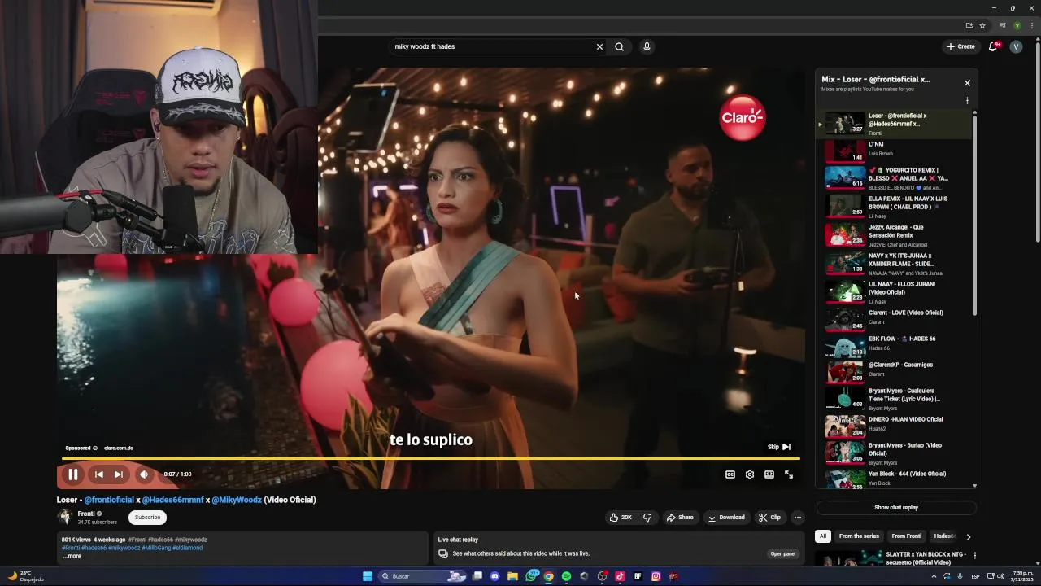Open Fronti channel avatar
This screenshot has width=1041, height=586.
coord(65,517)
